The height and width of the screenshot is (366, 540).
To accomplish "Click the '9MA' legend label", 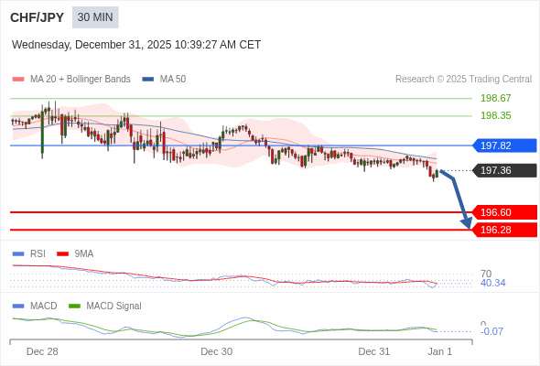I will tap(84, 254).
